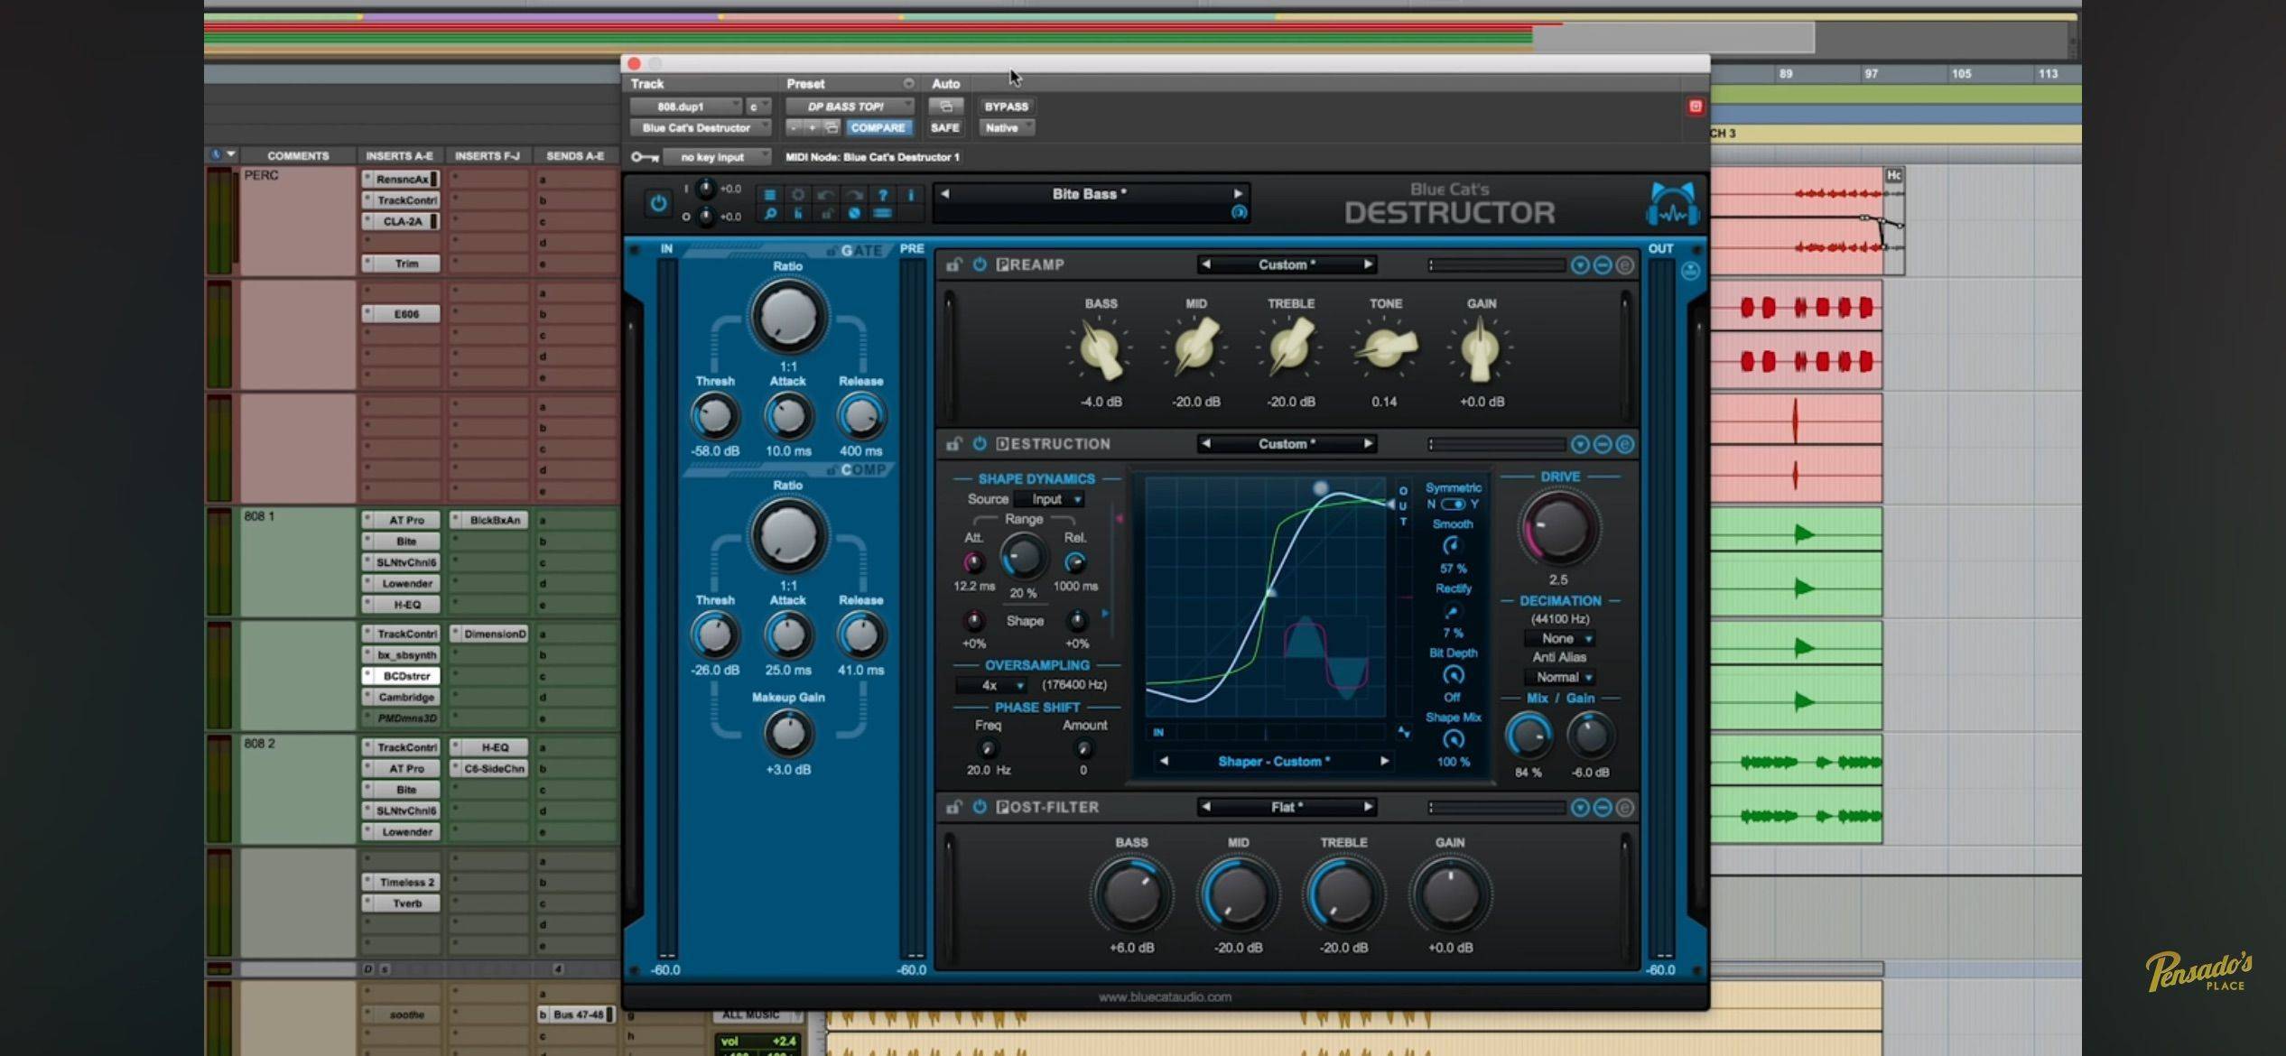The height and width of the screenshot is (1056, 2286).
Task: Click the Post-Filter section minus circle icon
Action: [1602, 808]
